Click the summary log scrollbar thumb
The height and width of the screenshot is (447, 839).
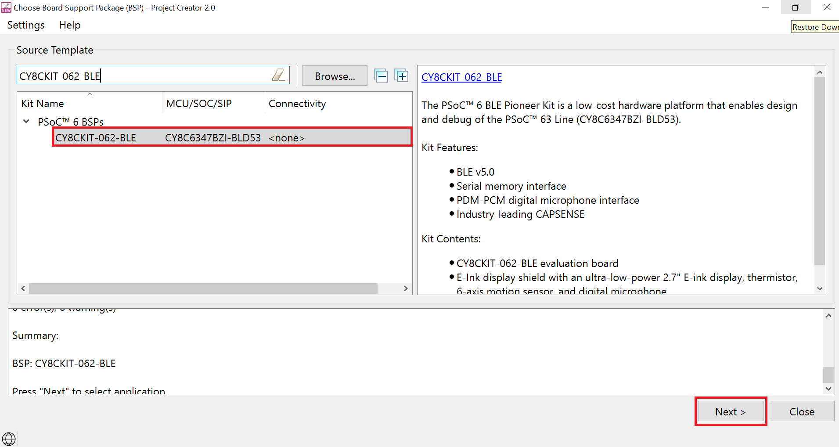click(x=828, y=375)
